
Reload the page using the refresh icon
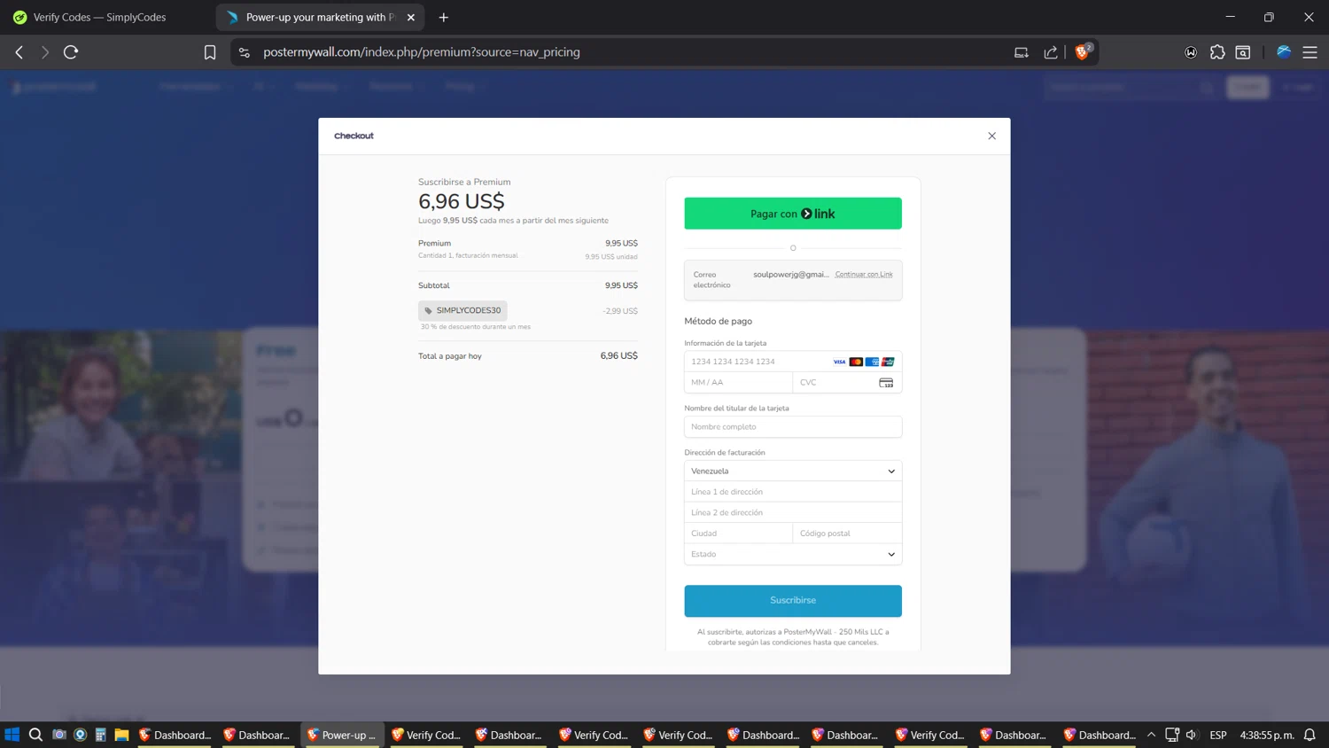71,52
